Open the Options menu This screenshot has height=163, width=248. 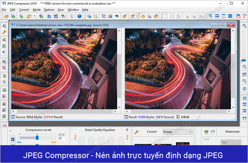point(49,9)
